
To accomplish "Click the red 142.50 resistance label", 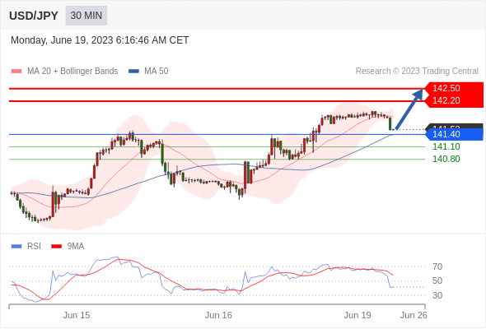I will [x=454, y=88].
